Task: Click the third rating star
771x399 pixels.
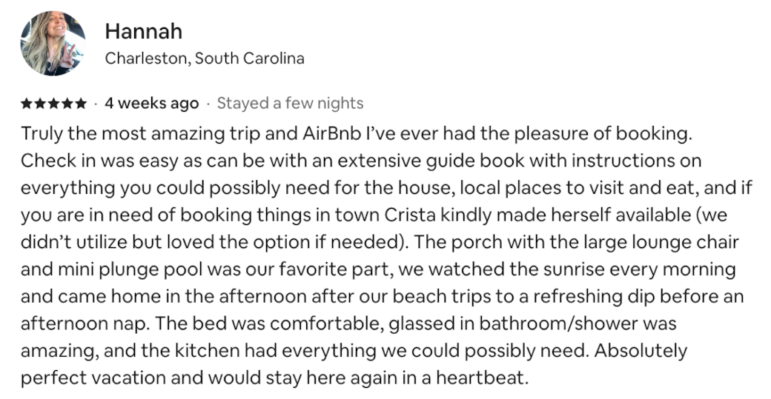Action: [x=53, y=104]
